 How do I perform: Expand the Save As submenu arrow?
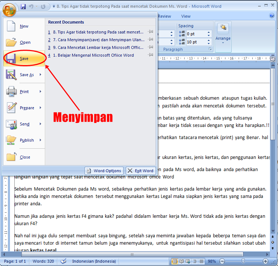coord(40,75)
